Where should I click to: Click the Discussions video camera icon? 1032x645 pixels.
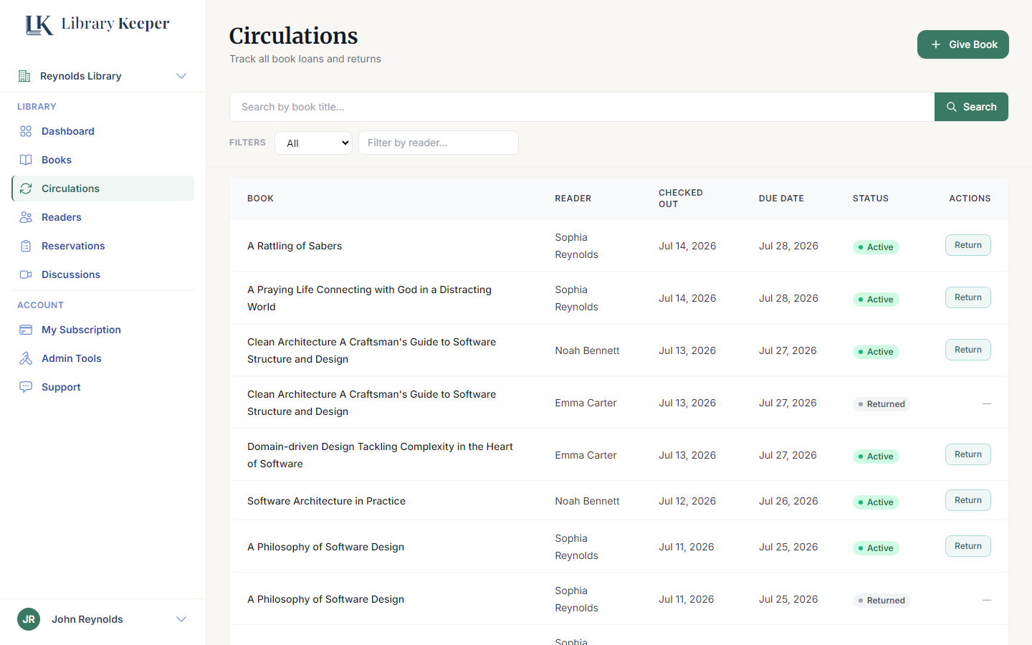coord(26,274)
